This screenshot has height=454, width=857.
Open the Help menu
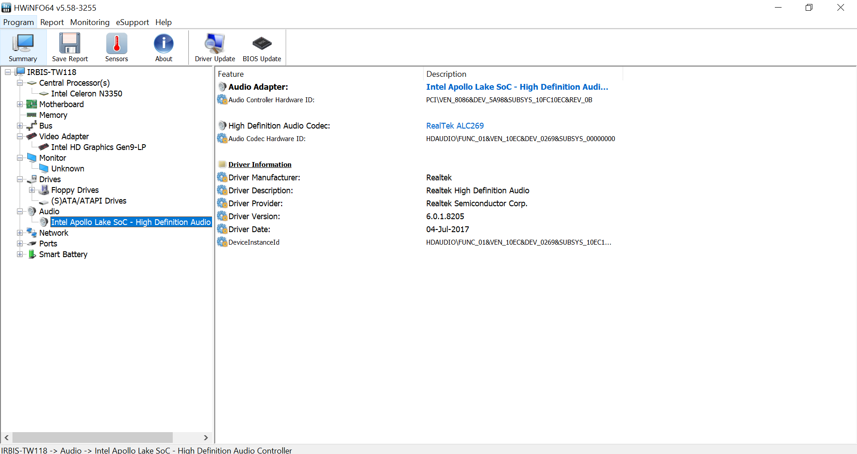pyautogui.click(x=163, y=22)
